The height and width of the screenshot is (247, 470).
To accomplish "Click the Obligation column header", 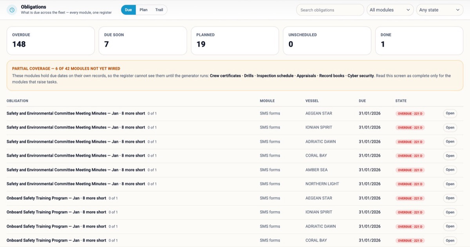I will coord(17,101).
